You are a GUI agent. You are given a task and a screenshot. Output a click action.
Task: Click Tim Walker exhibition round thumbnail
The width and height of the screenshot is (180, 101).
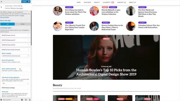click(58, 11)
